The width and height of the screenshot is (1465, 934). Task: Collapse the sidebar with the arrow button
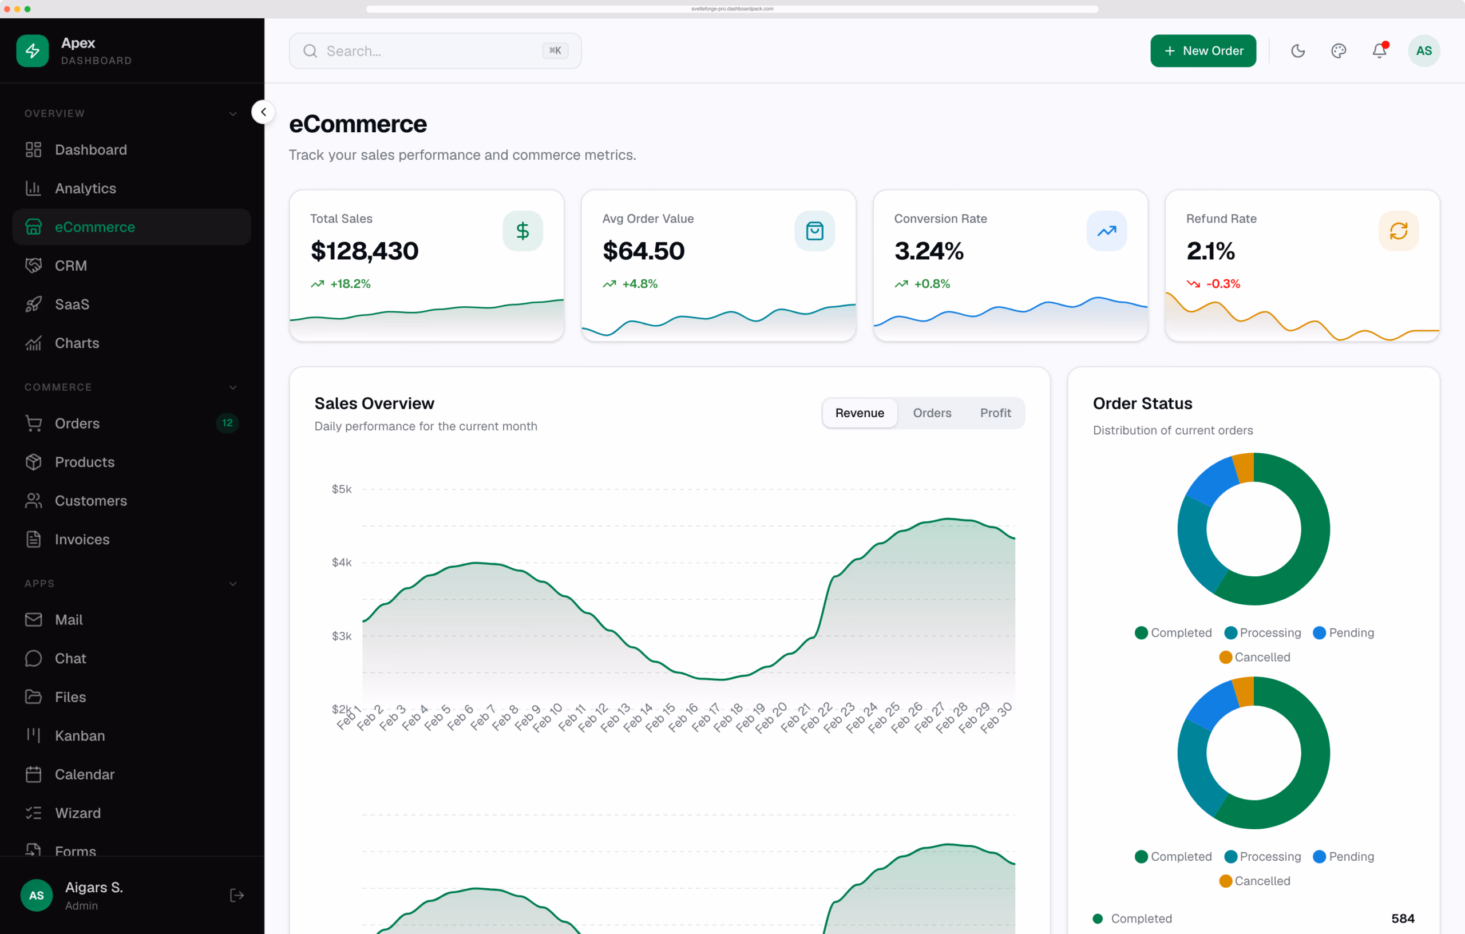(263, 112)
